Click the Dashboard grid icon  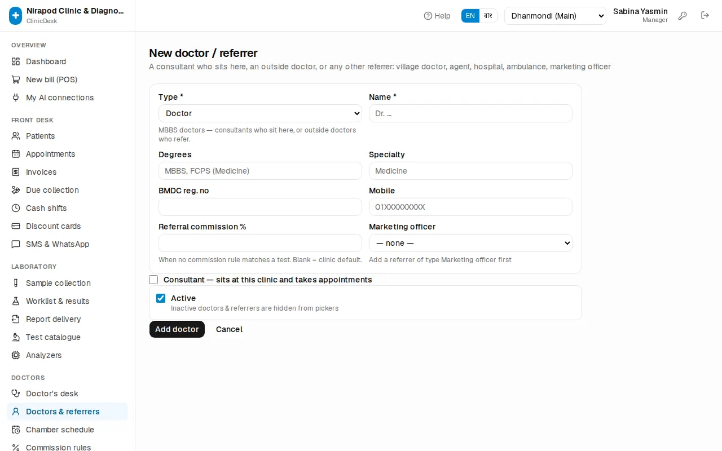click(x=16, y=61)
